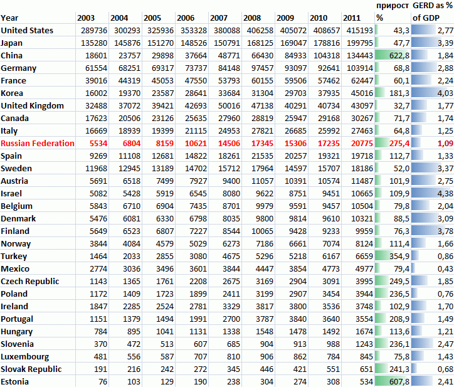The width and height of the screenshot is (454, 387).
Task: Select the 'United Kingdom' row label
Action: [32, 106]
